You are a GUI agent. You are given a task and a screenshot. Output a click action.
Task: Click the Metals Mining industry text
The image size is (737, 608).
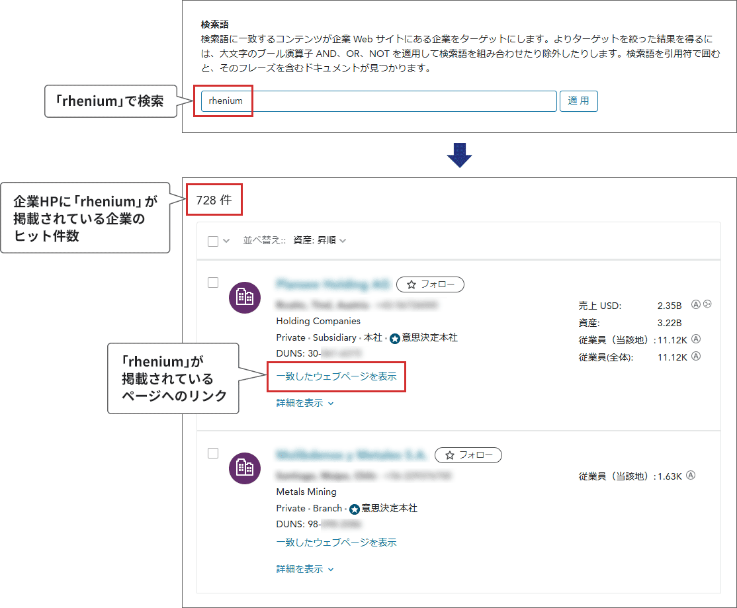click(x=306, y=492)
